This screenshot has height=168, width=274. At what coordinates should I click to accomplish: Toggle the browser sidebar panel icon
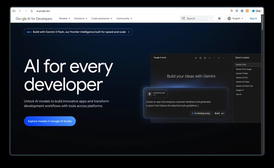[x=14, y=11]
